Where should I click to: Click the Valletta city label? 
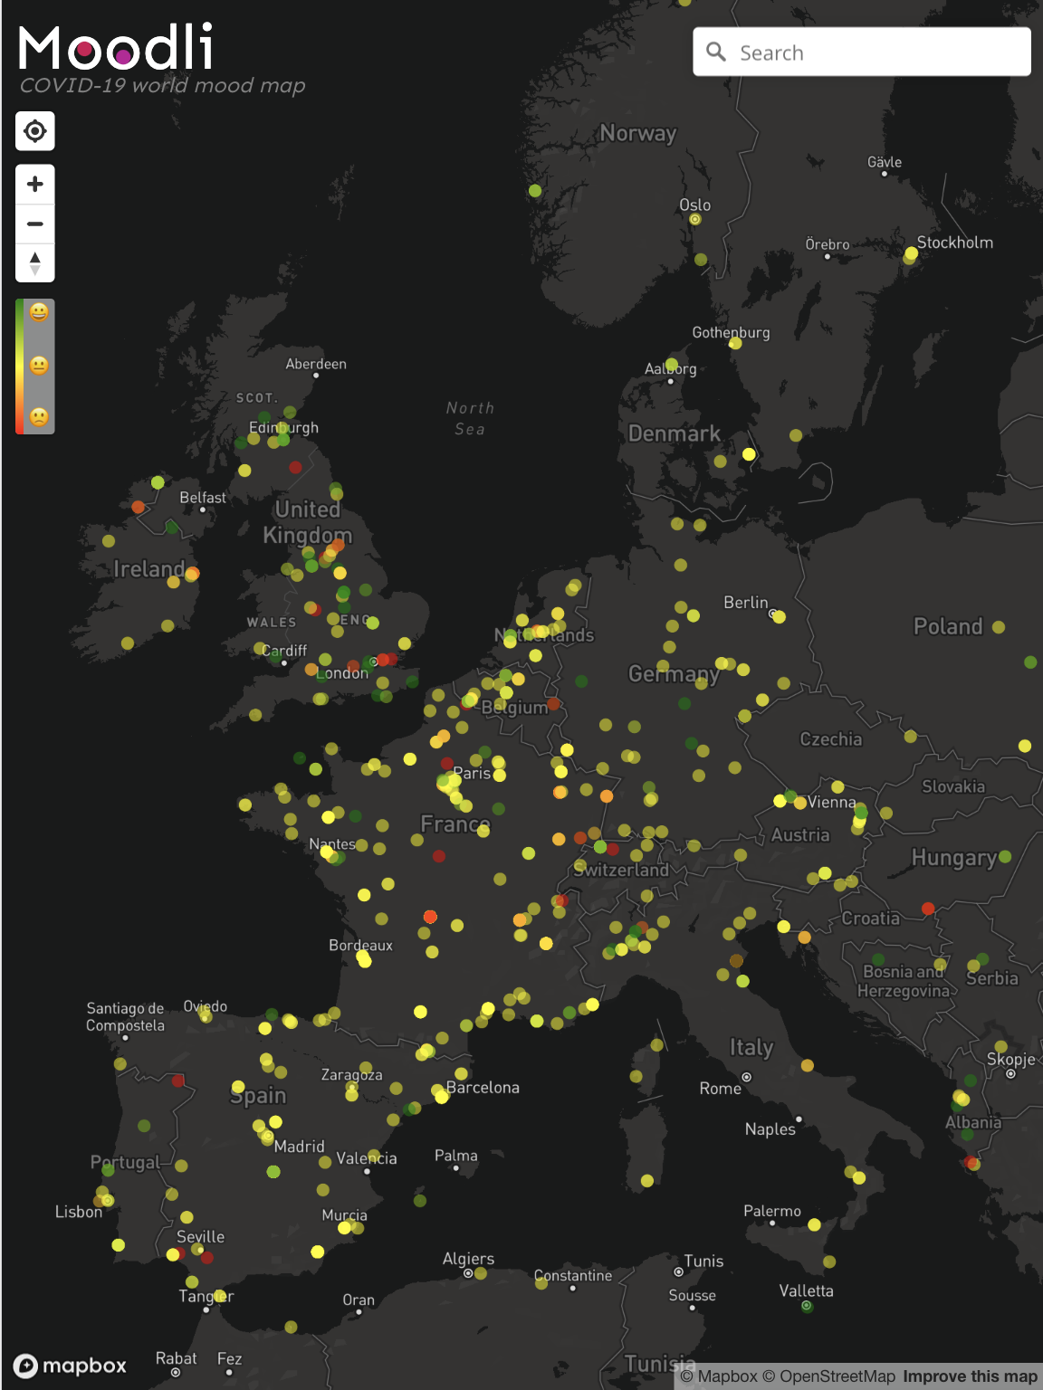tap(807, 1291)
